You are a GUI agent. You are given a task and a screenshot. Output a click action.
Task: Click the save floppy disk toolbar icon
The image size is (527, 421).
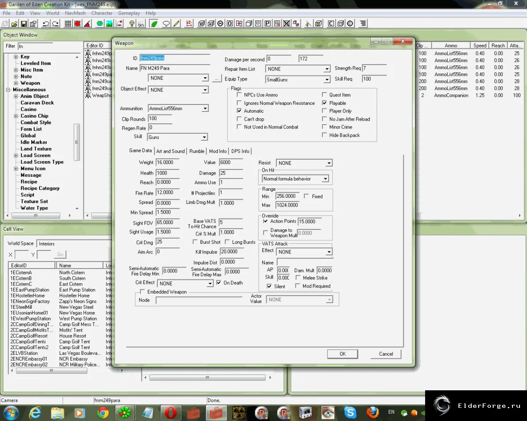tap(24, 24)
